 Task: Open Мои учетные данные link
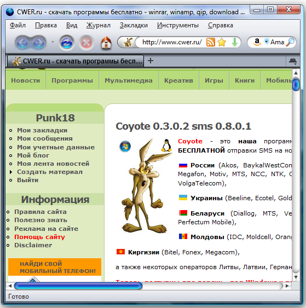56,147
